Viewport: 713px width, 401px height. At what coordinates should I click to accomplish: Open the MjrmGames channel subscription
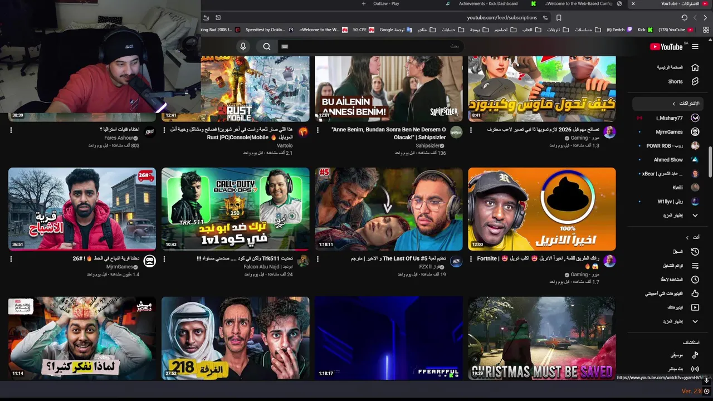tap(668, 132)
